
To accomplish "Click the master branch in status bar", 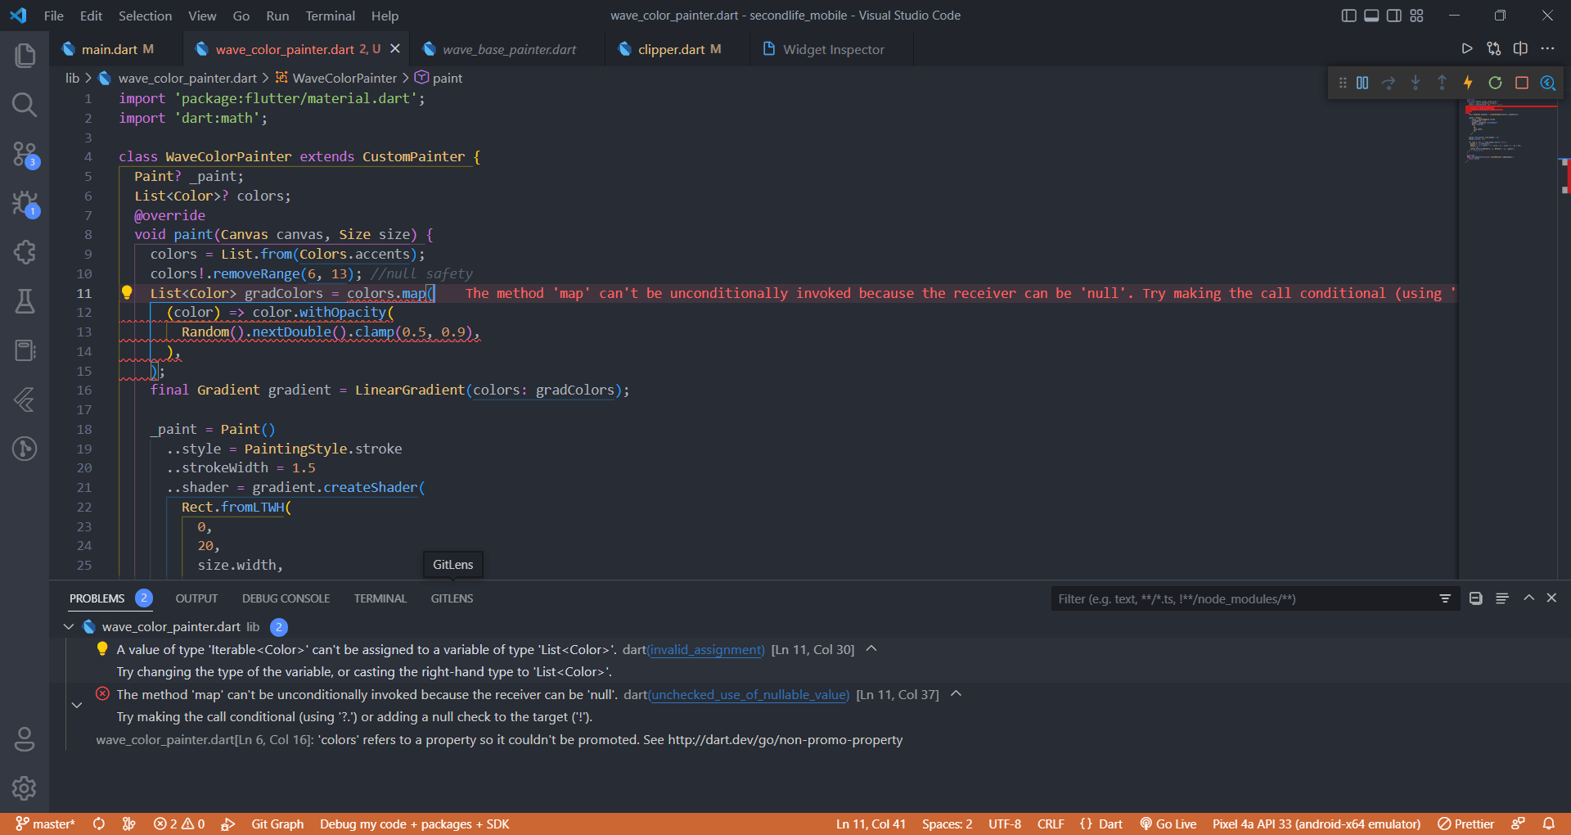I will 46,824.
